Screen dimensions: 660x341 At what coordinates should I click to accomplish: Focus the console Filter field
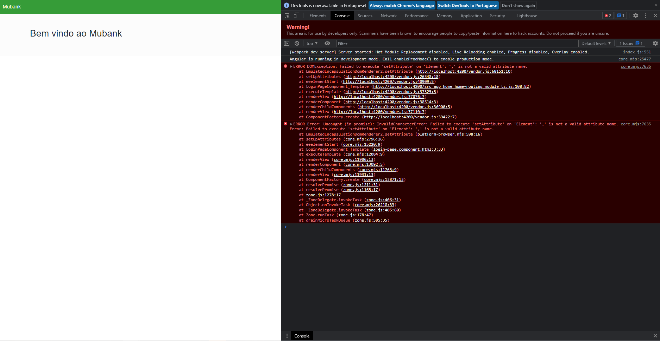click(x=457, y=44)
